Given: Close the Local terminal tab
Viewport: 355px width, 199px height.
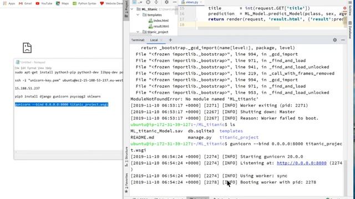Looking at the screenshot, I should 161,40.
